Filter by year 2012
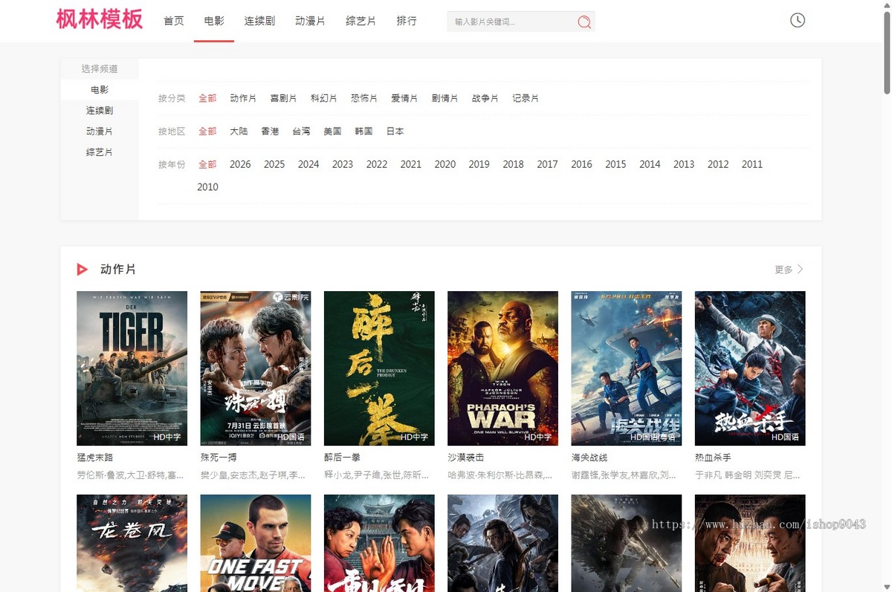The width and height of the screenshot is (892, 592). pos(718,164)
